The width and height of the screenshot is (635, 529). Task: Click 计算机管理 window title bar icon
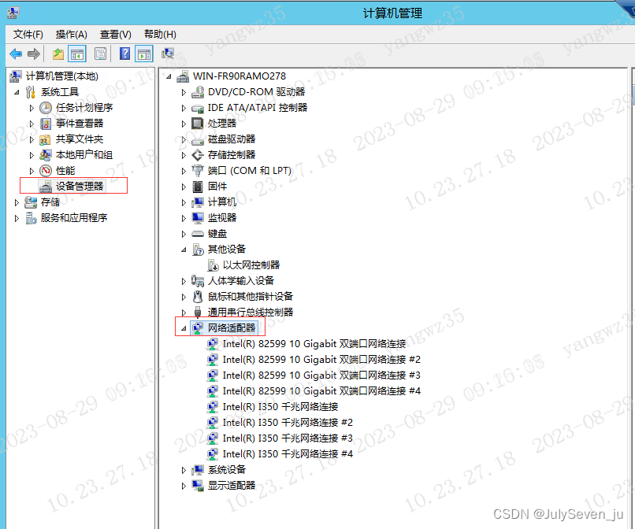pos(13,13)
